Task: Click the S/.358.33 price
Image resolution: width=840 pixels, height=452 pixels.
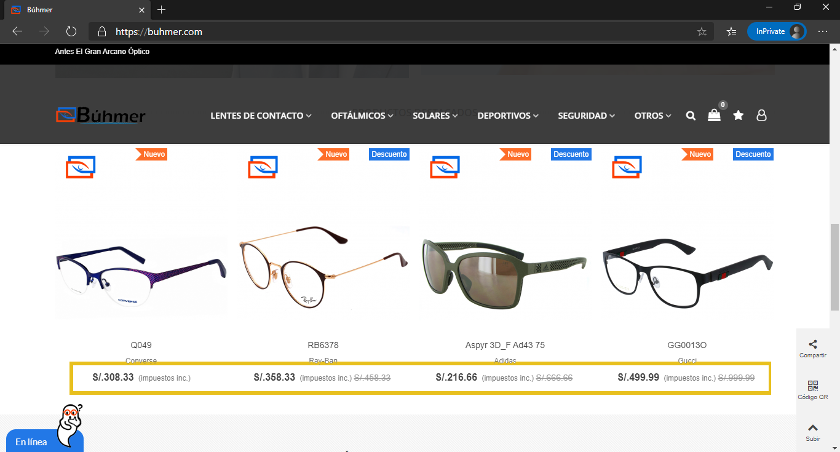Action: (274, 377)
